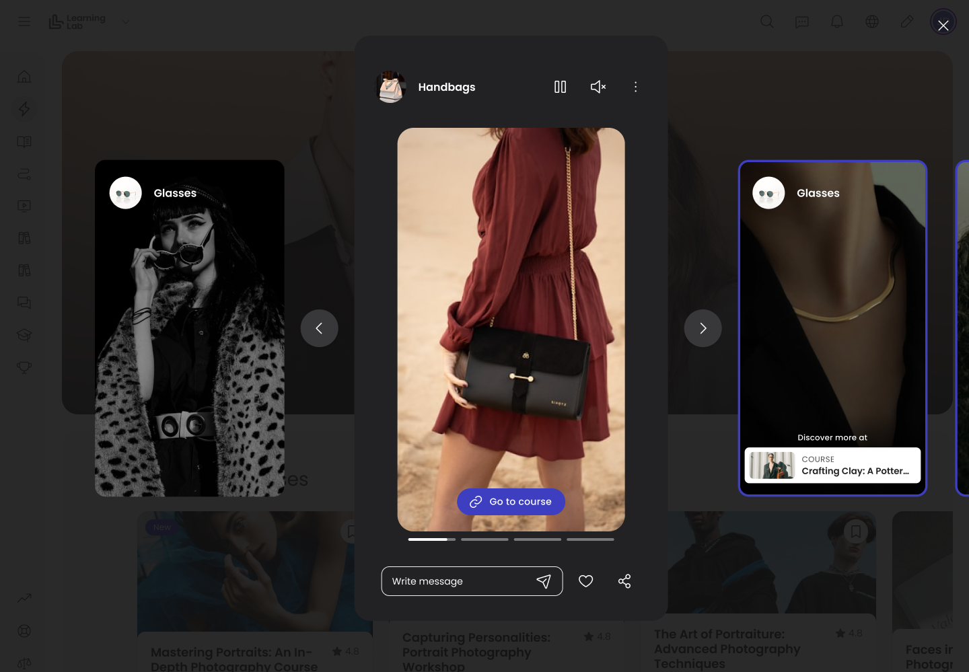
Task: Open the Crafting Clay: A Potter... course link
Action: click(x=832, y=465)
